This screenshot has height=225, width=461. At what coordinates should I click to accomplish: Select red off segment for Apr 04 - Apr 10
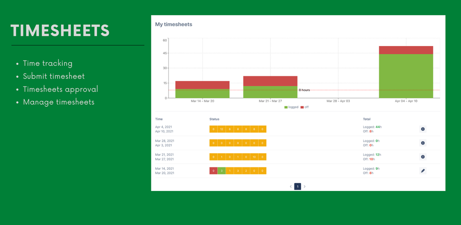point(406,50)
